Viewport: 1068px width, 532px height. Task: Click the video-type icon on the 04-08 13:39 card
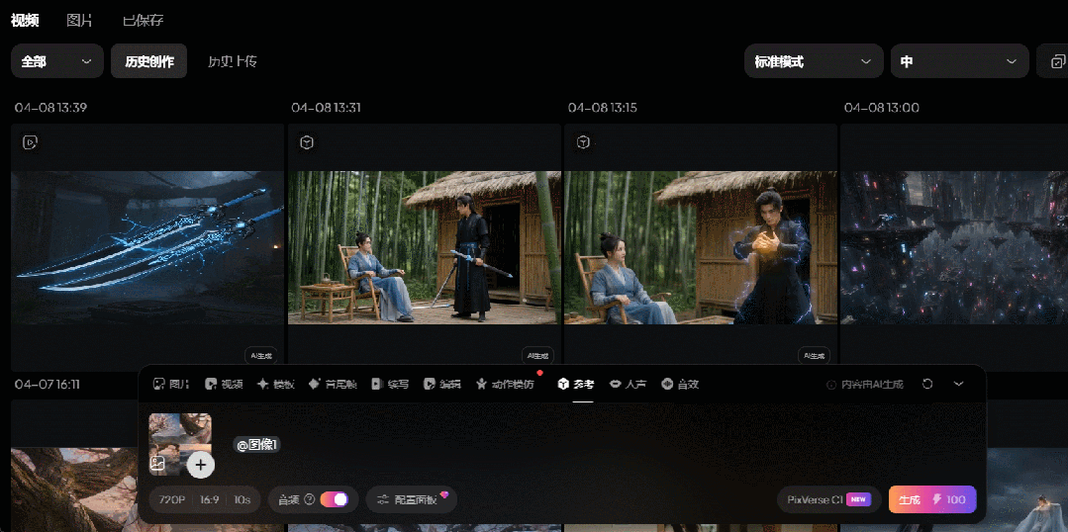click(30, 142)
